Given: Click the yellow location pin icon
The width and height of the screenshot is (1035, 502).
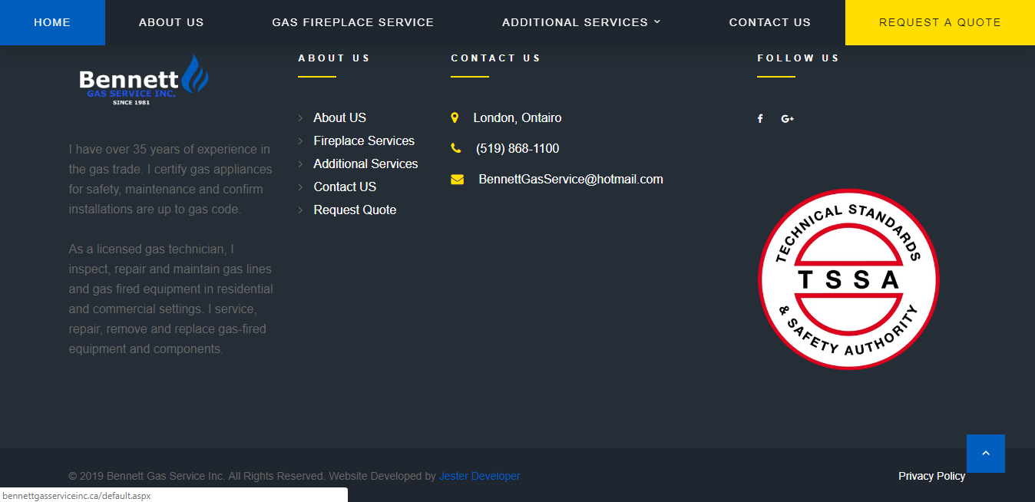Looking at the screenshot, I should coord(455,117).
